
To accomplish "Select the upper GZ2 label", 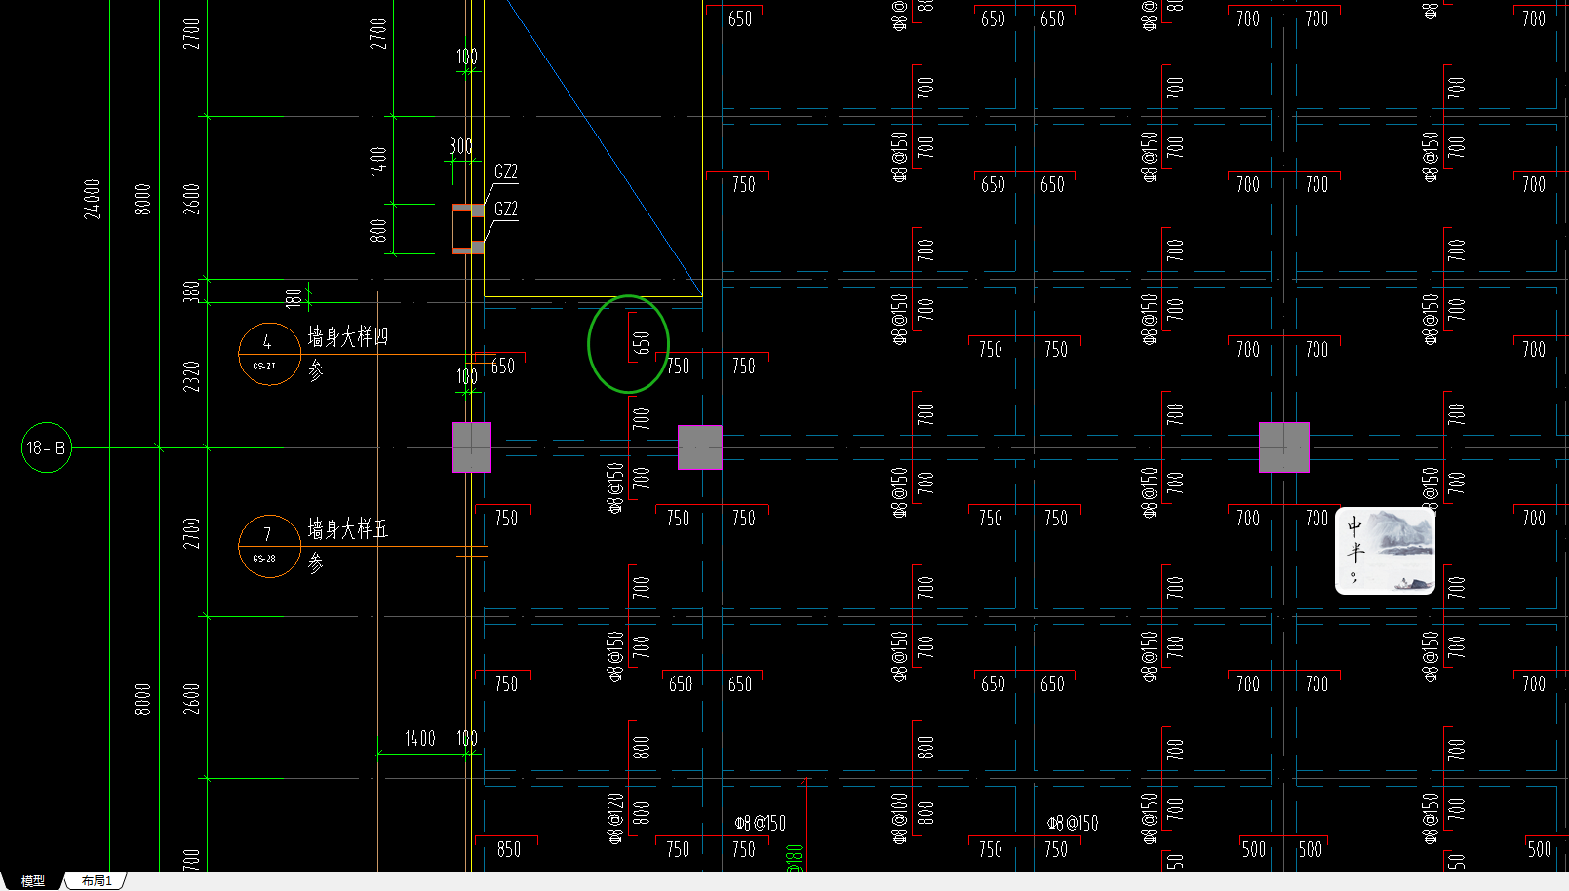I will point(506,172).
